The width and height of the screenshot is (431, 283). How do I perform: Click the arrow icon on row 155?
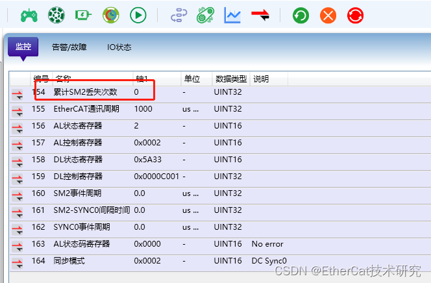coord(18,112)
